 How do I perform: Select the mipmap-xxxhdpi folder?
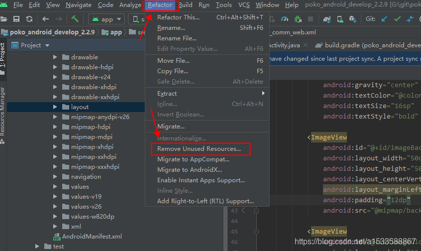(91, 167)
